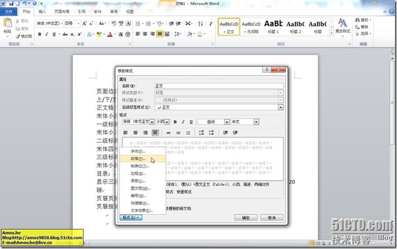Toggle Bold in the ribbon font group

click(40, 34)
